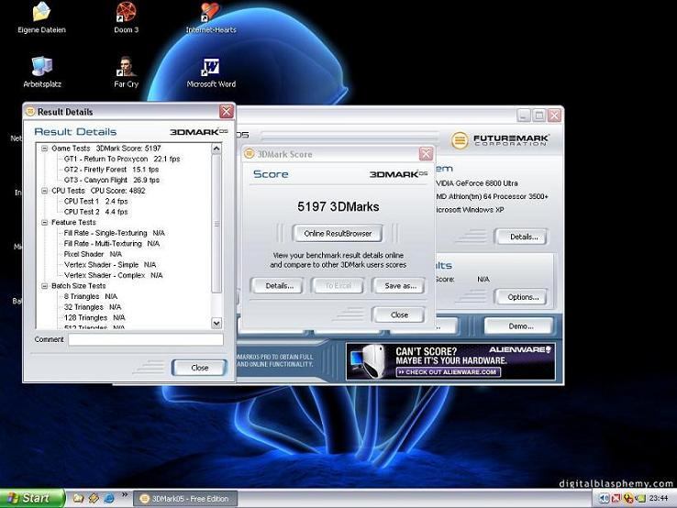Activate 3DMark05 - Free Edition taskbar button
The height and width of the screenshot is (508, 677).
[185, 499]
